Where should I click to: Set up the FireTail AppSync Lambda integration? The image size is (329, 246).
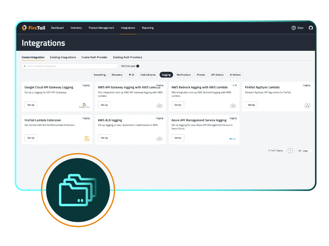coord(251,105)
